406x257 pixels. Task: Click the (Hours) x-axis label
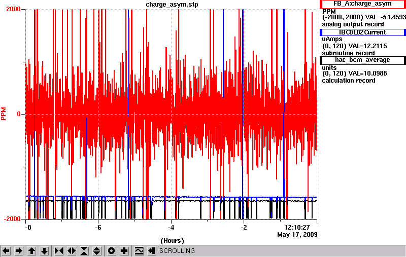click(172, 241)
